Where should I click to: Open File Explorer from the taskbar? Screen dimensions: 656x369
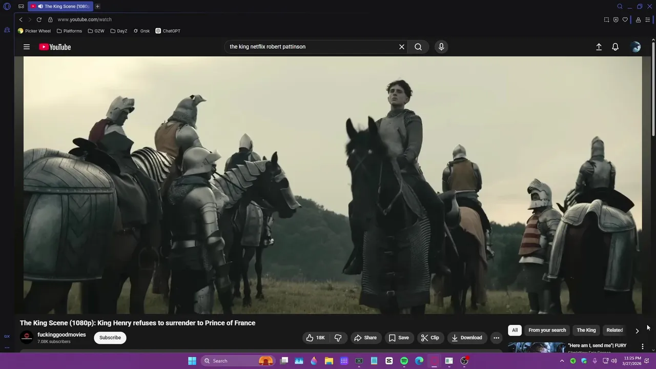tap(329, 361)
